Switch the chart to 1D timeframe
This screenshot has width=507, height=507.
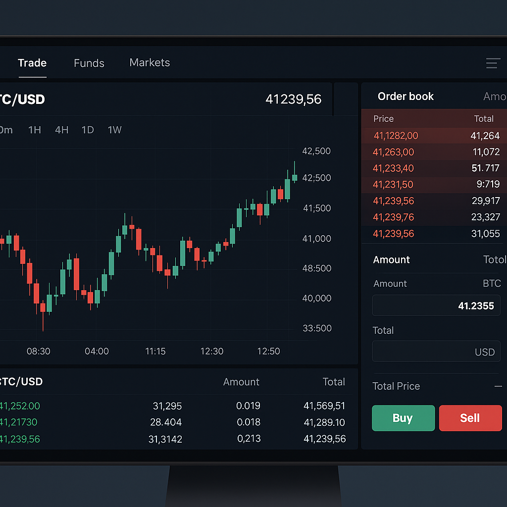pos(88,130)
